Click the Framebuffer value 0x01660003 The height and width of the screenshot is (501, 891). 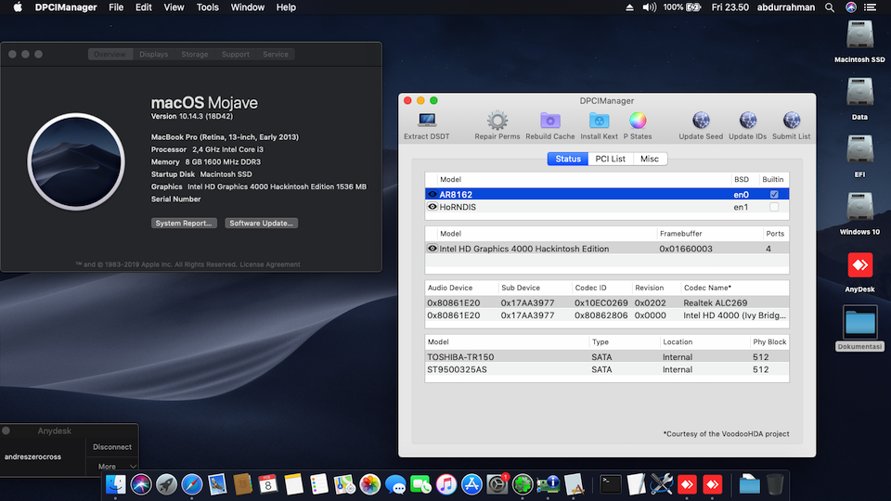(685, 249)
